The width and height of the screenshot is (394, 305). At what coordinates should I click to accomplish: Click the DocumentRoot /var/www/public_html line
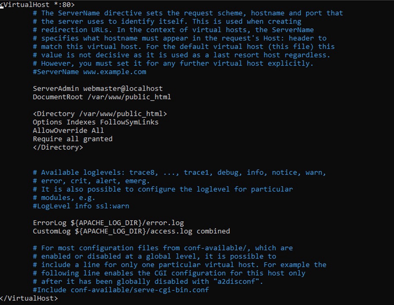pyautogui.click(x=102, y=97)
